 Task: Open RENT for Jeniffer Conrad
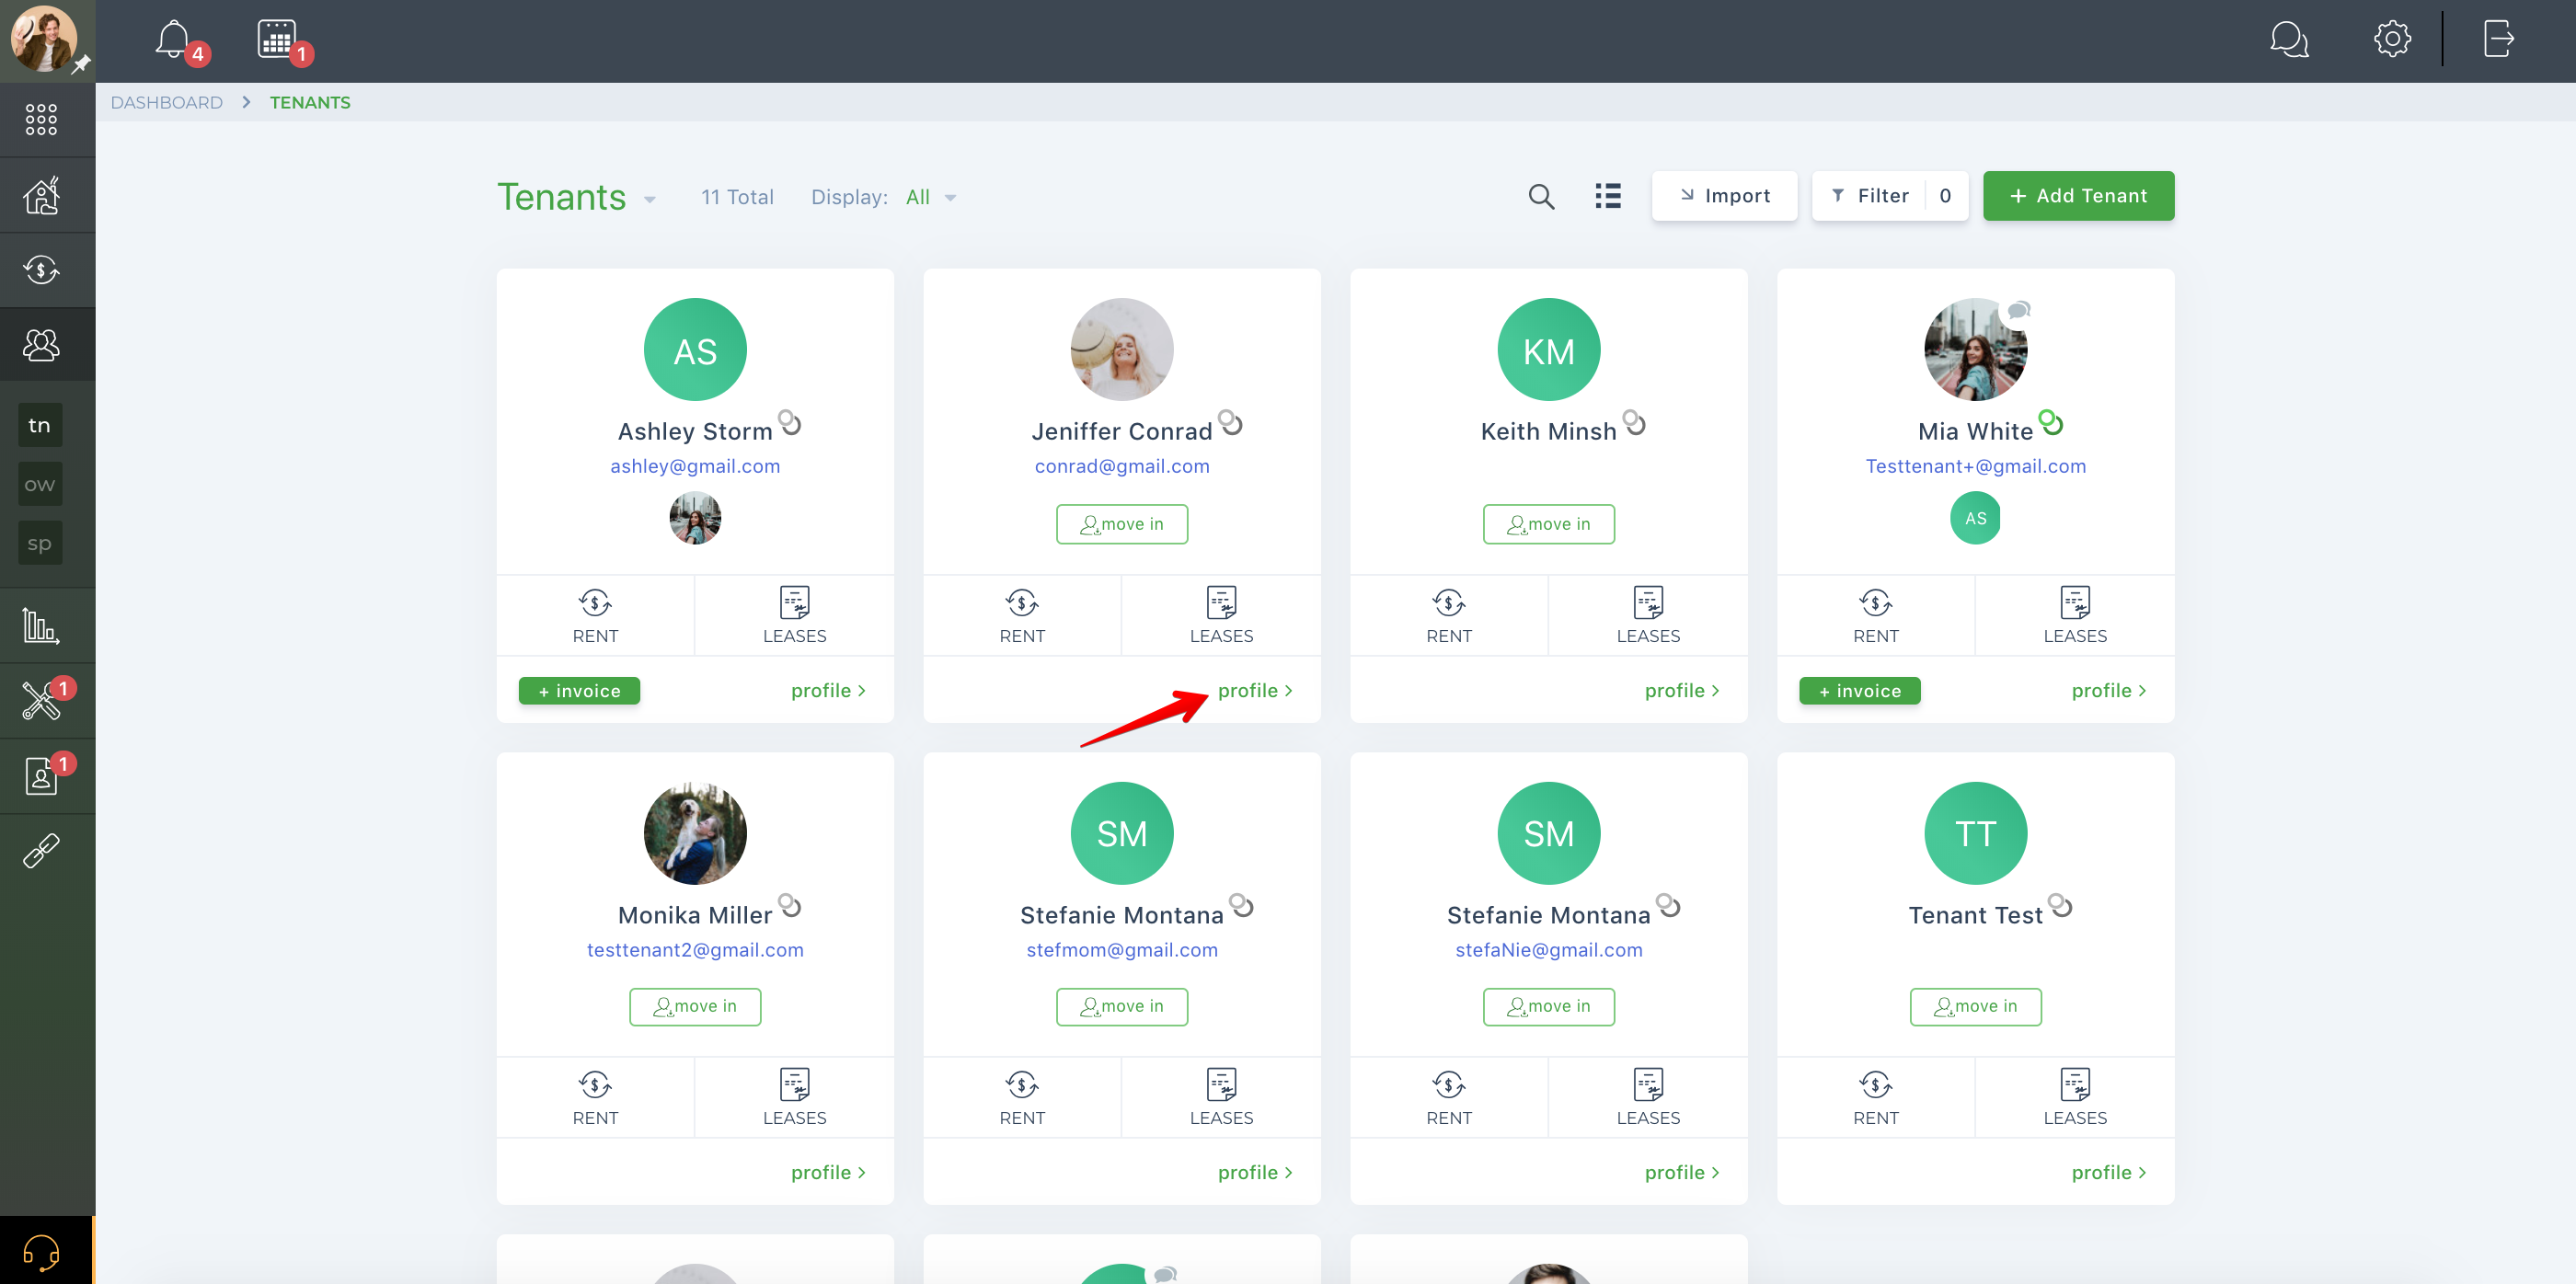point(1022,615)
